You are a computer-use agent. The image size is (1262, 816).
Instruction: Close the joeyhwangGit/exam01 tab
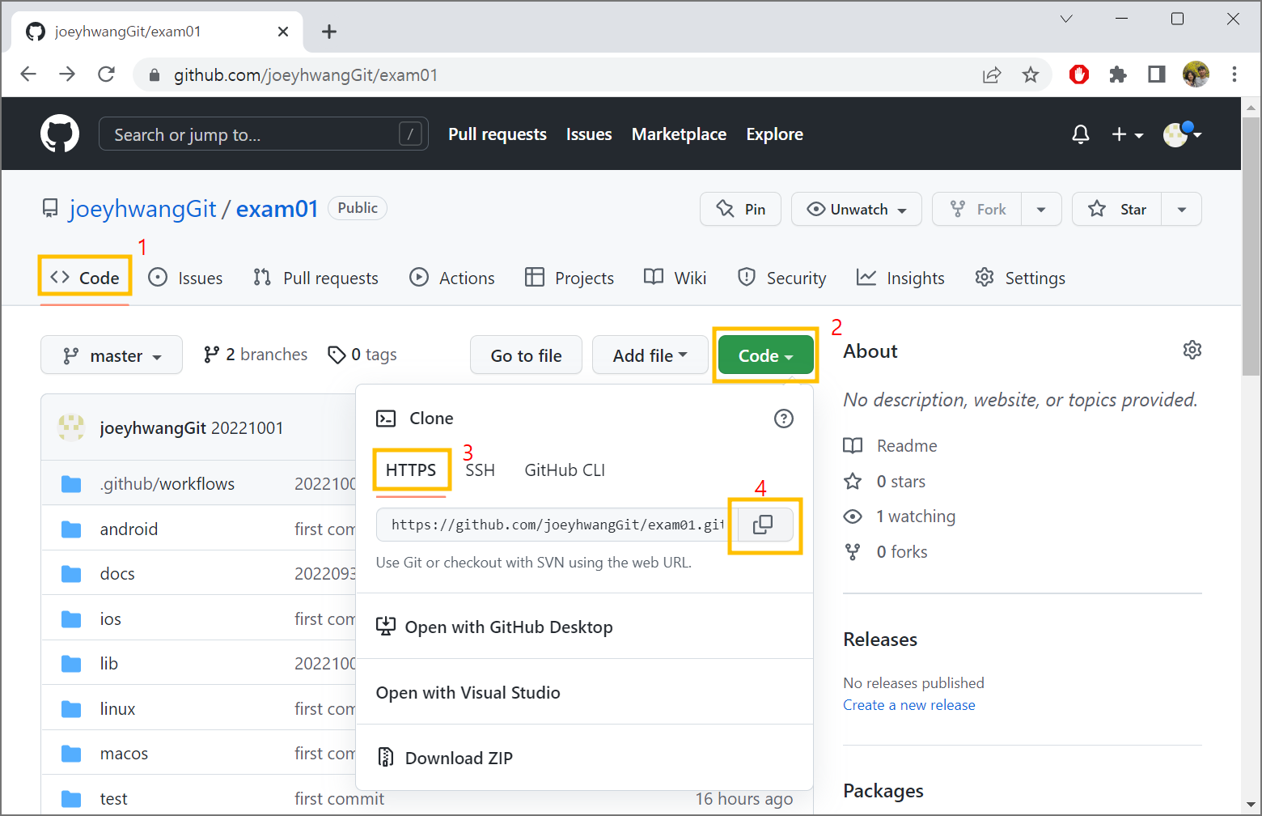(283, 32)
